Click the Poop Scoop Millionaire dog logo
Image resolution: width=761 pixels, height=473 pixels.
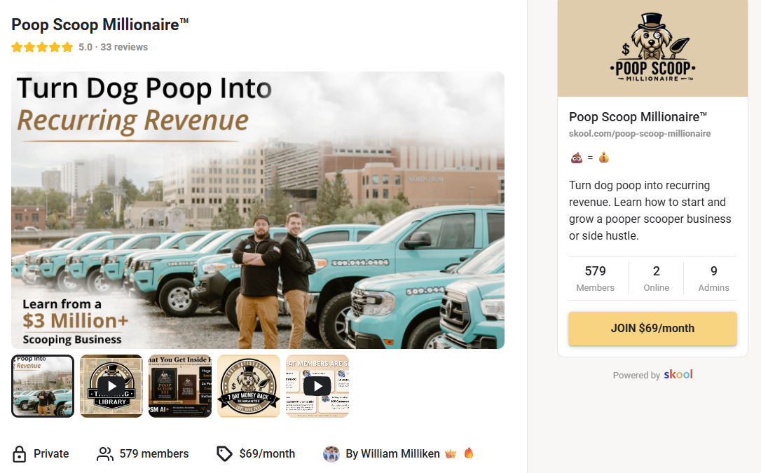(652, 48)
